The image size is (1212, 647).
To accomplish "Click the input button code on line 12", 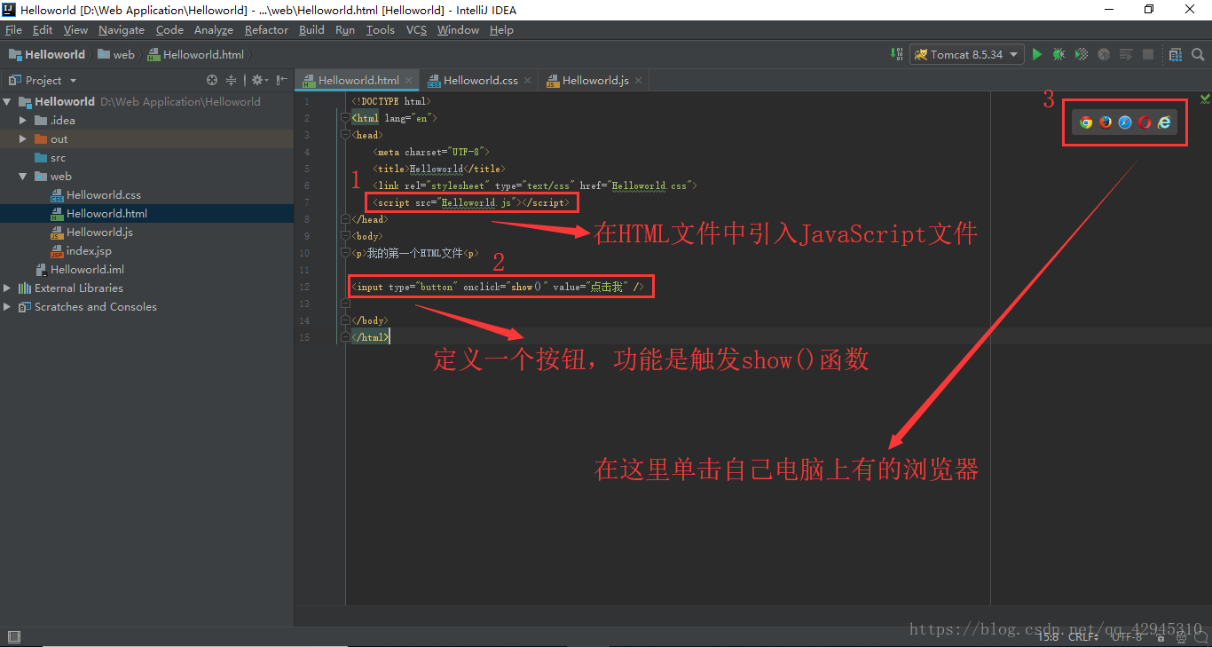I will tap(498, 287).
